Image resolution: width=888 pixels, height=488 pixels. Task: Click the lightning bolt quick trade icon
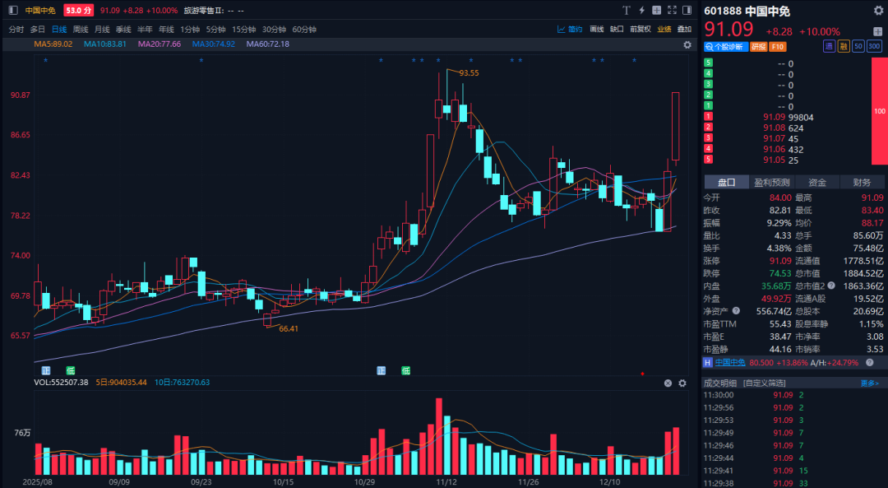[642, 11]
